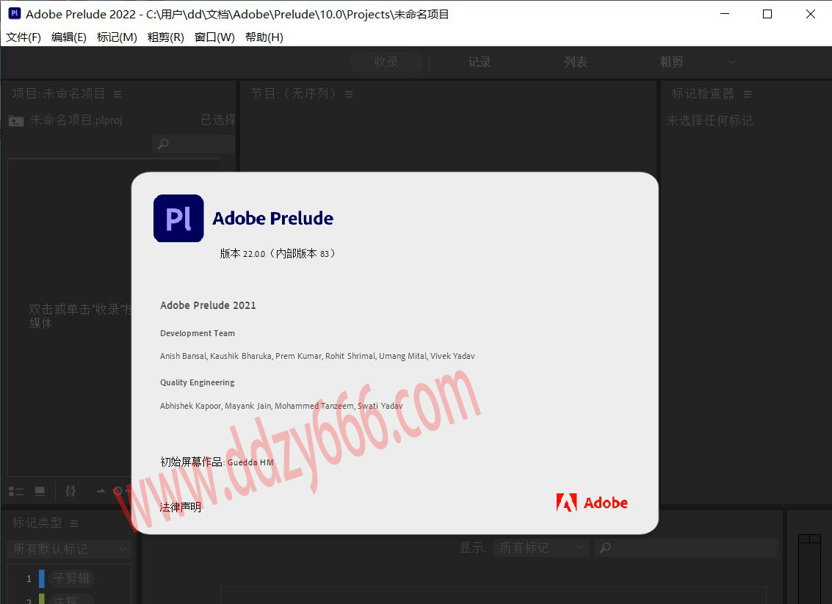Click the marker search field beside 所有标记

[x=686, y=547]
